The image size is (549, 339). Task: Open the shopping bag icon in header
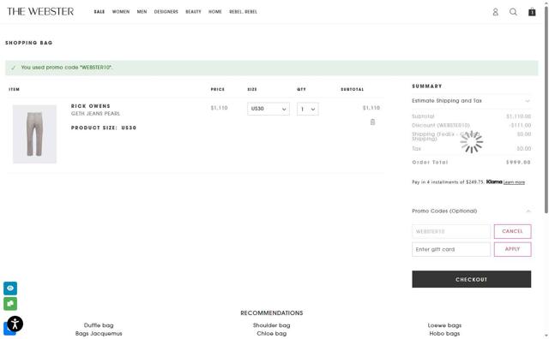coord(532,12)
